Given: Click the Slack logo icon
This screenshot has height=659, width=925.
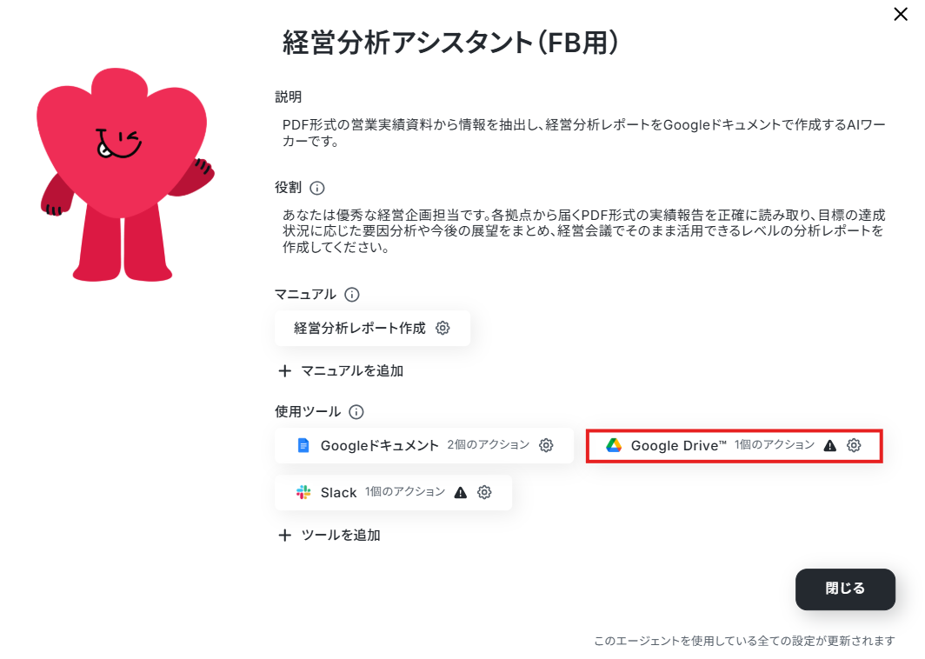Looking at the screenshot, I should click(303, 492).
